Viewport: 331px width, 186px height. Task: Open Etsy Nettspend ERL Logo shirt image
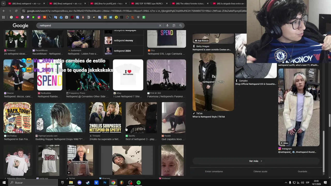tap(167, 39)
